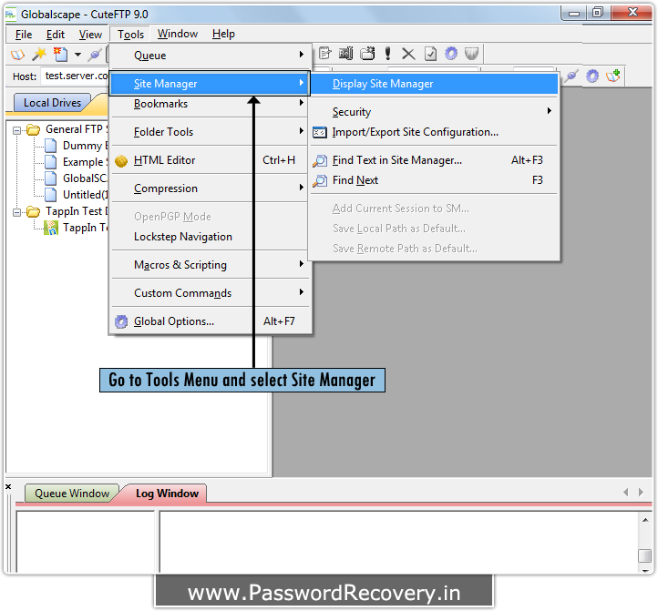
Task: Click the Add to Site Manager book icon
Action: 613,76
